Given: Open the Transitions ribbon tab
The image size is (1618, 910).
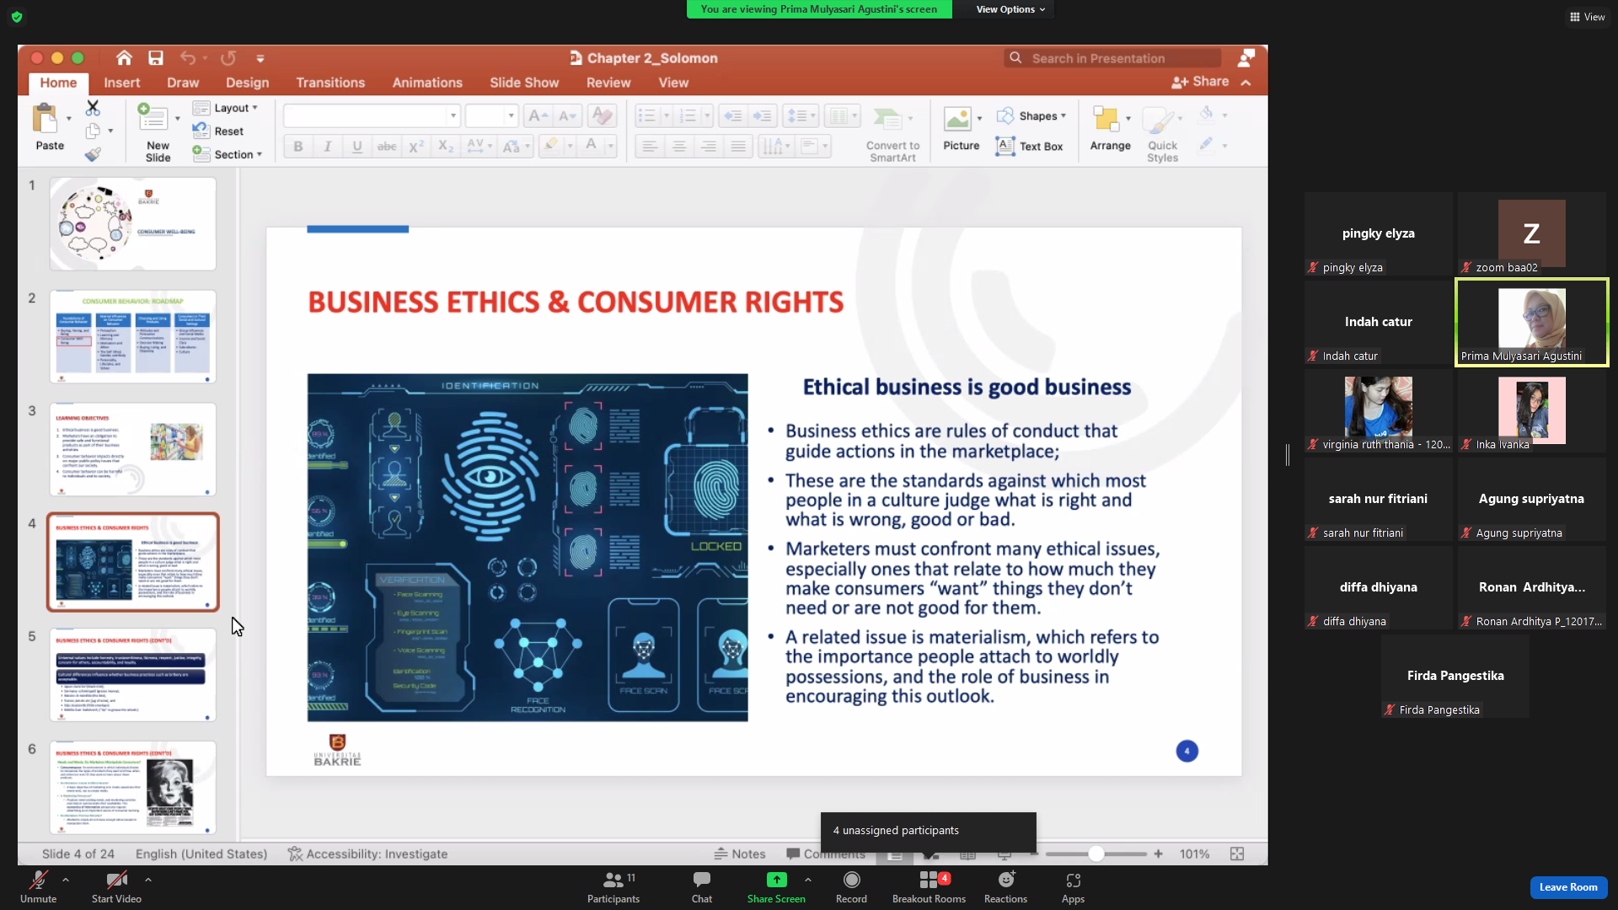Looking at the screenshot, I should (330, 83).
